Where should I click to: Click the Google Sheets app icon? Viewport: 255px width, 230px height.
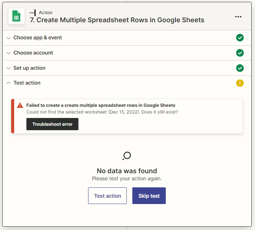pos(16,16)
